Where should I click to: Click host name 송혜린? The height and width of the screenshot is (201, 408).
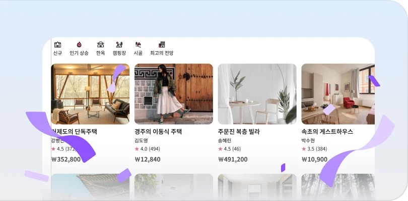point(225,141)
